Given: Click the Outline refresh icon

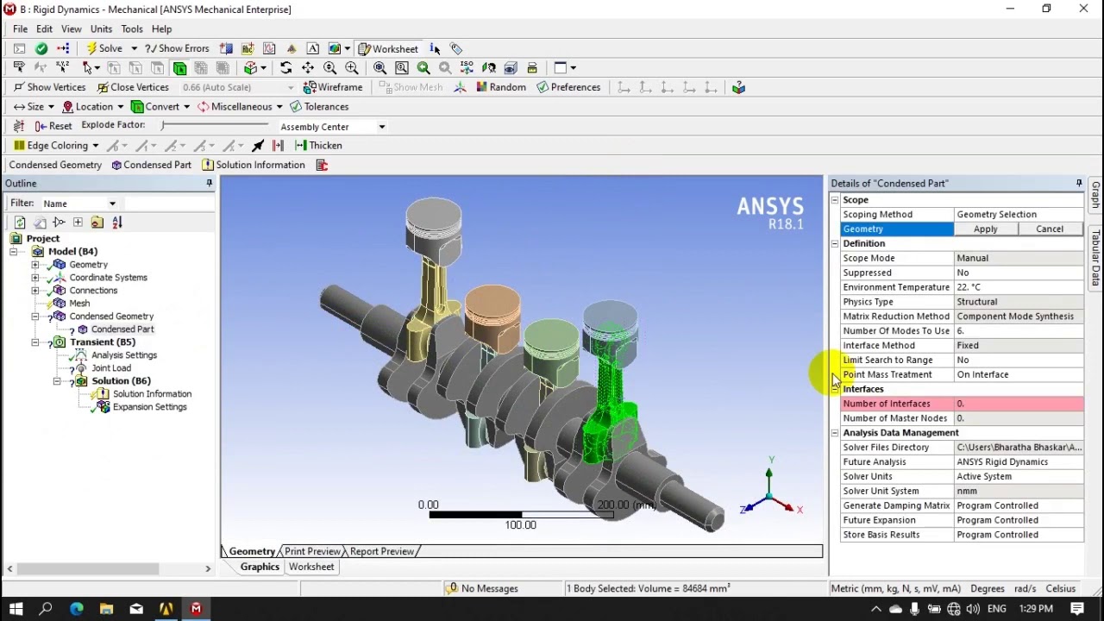Looking at the screenshot, I should click(20, 223).
